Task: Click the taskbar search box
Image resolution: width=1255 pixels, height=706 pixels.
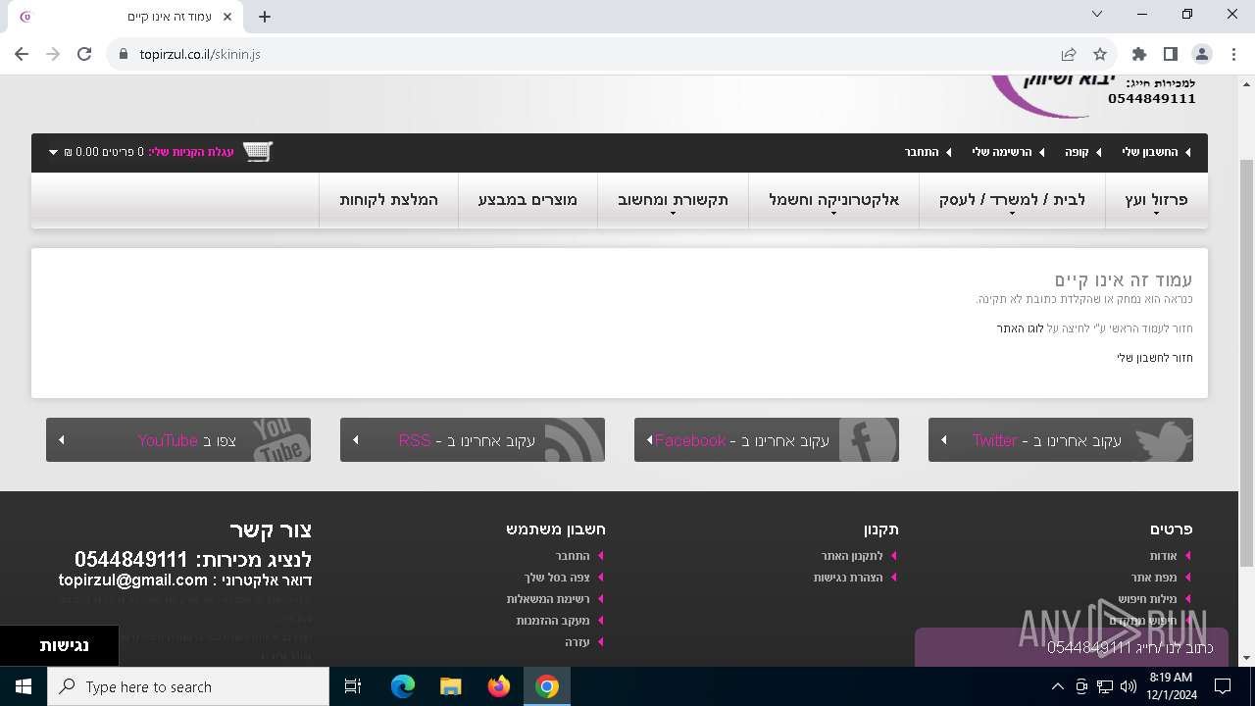Action: [188, 686]
